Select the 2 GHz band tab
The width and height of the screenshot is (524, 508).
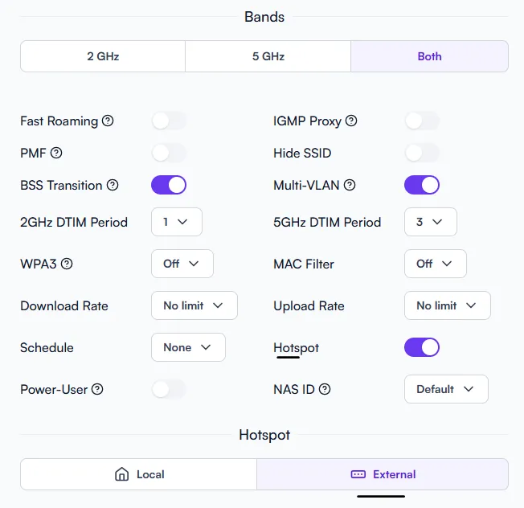[x=103, y=56]
